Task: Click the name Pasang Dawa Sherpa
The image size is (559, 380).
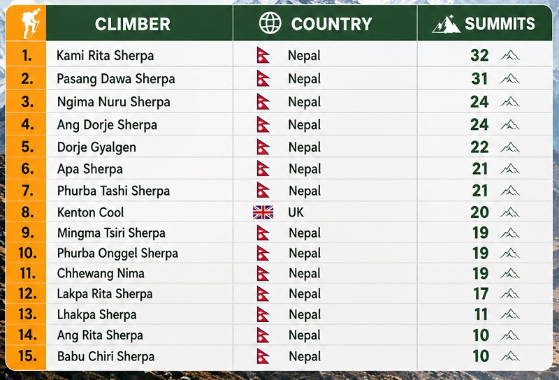Action: tap(116, 79)
